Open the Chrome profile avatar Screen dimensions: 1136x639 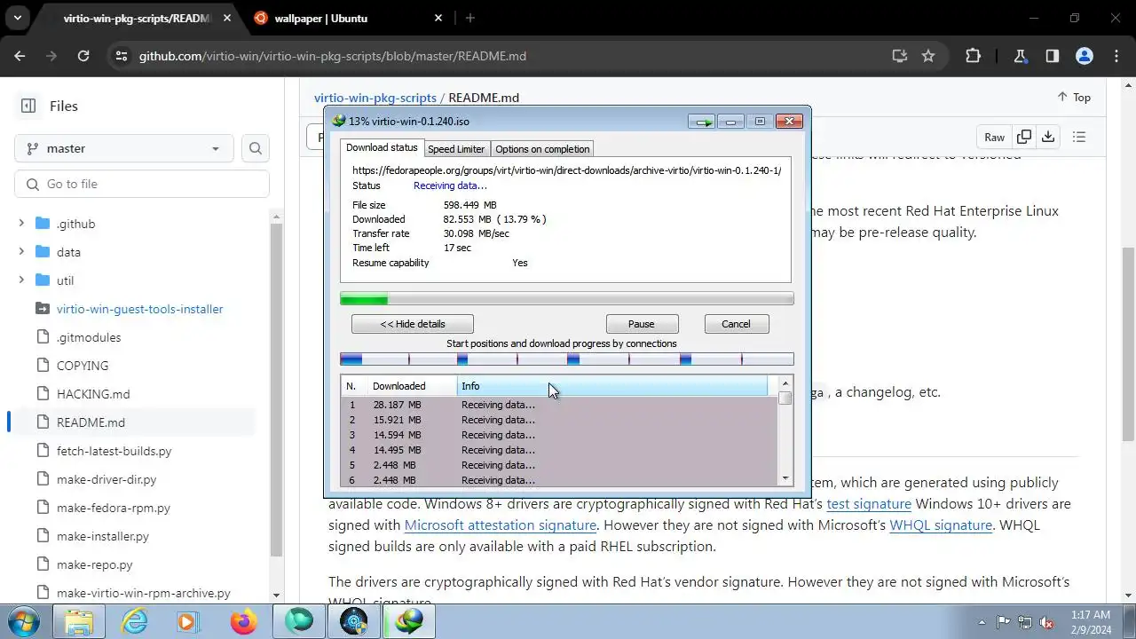coord(1085,56)
